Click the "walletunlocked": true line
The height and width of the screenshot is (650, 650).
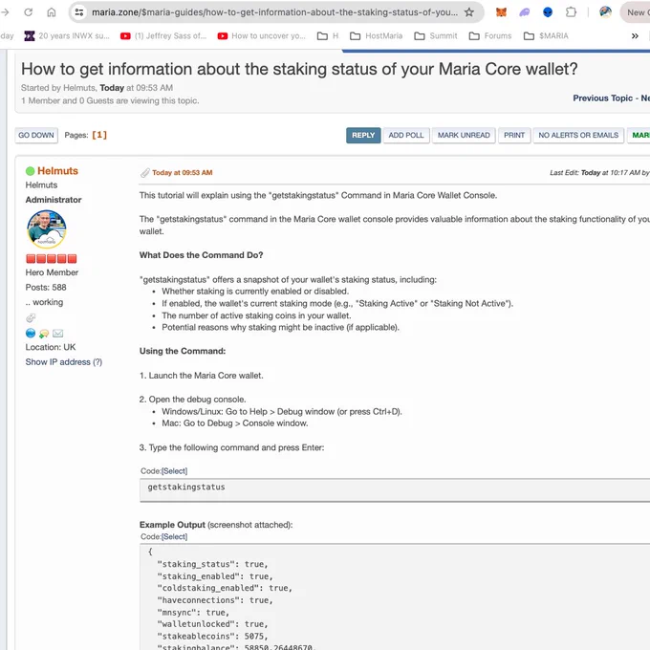pyautogui.click(x=212, y=624)
